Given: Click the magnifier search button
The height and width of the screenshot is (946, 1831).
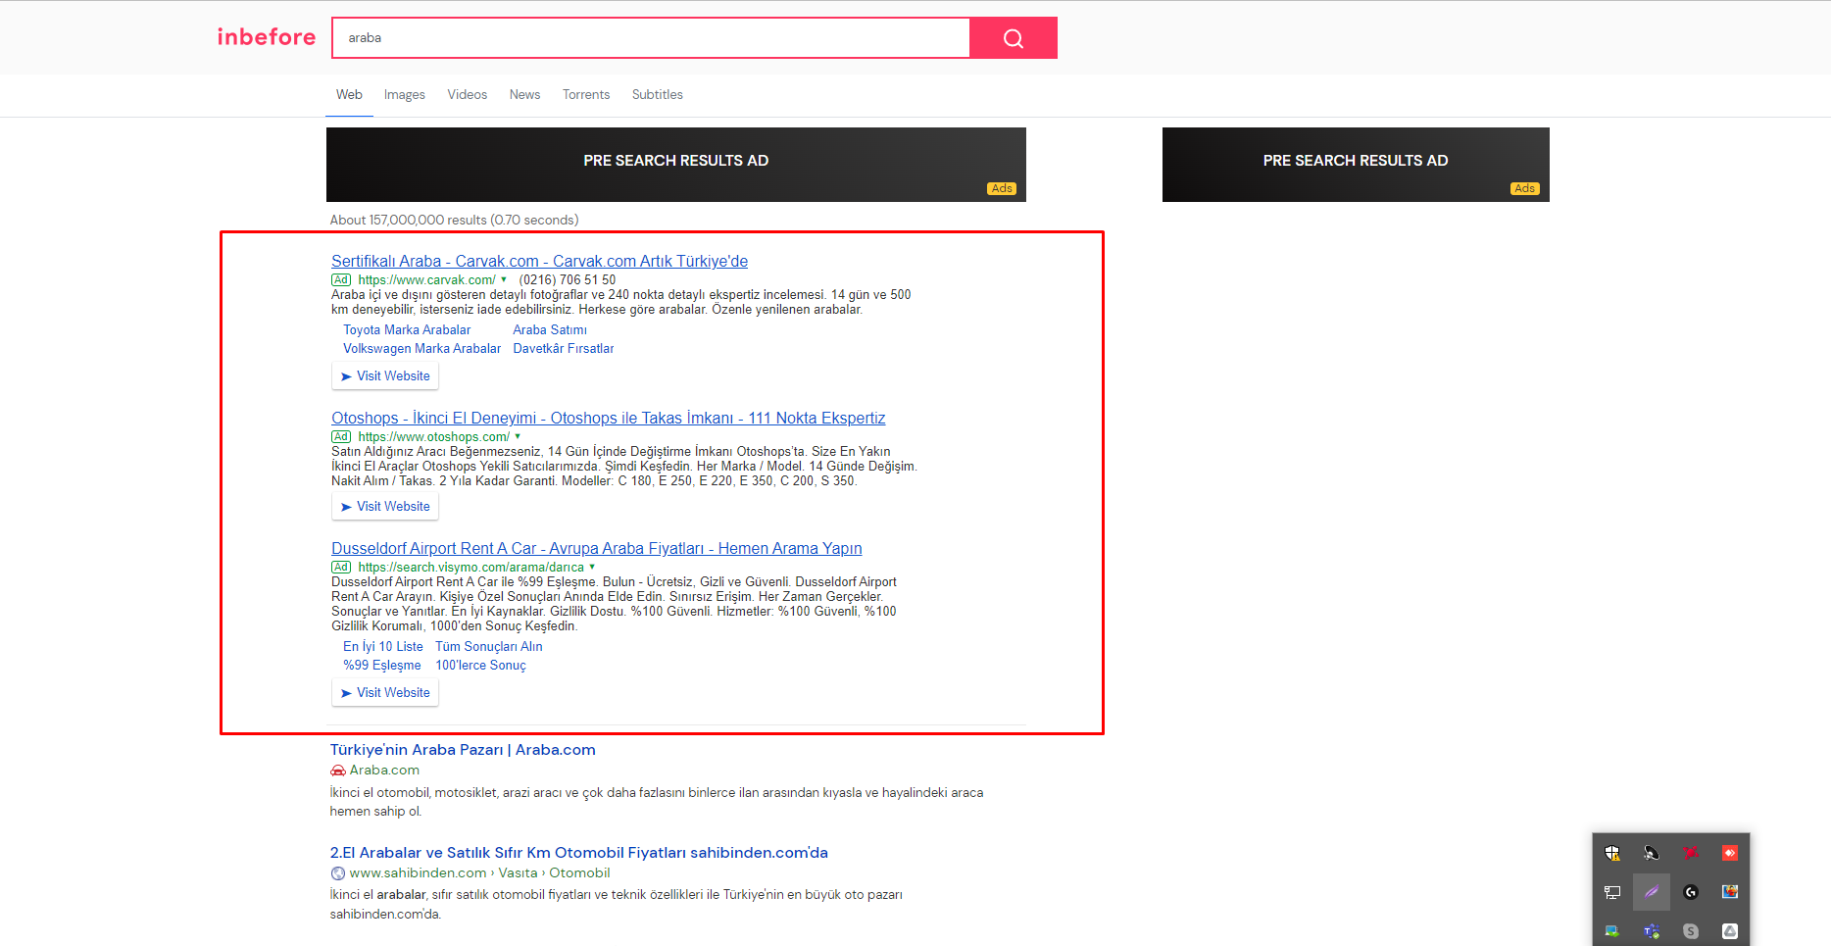Looking at the screenshot, I should pos(1014,38).
